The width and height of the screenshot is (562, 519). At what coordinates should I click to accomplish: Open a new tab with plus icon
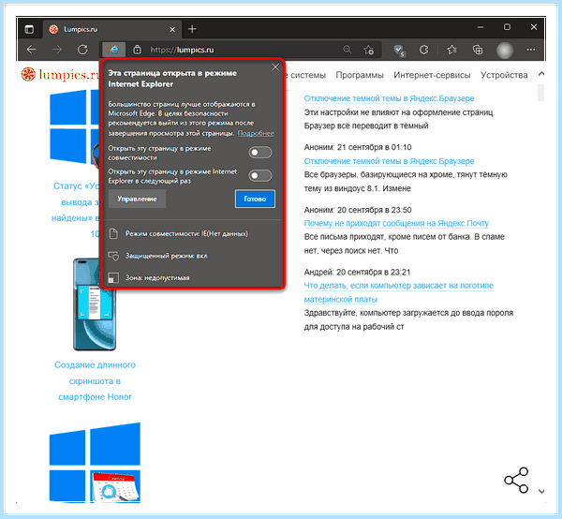click(192, 29)
